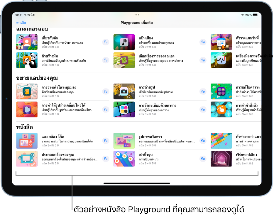This screenshot has height=216, width=274.
Task: Tap the 09:41 status bar clock
Action: click(19, 15)
